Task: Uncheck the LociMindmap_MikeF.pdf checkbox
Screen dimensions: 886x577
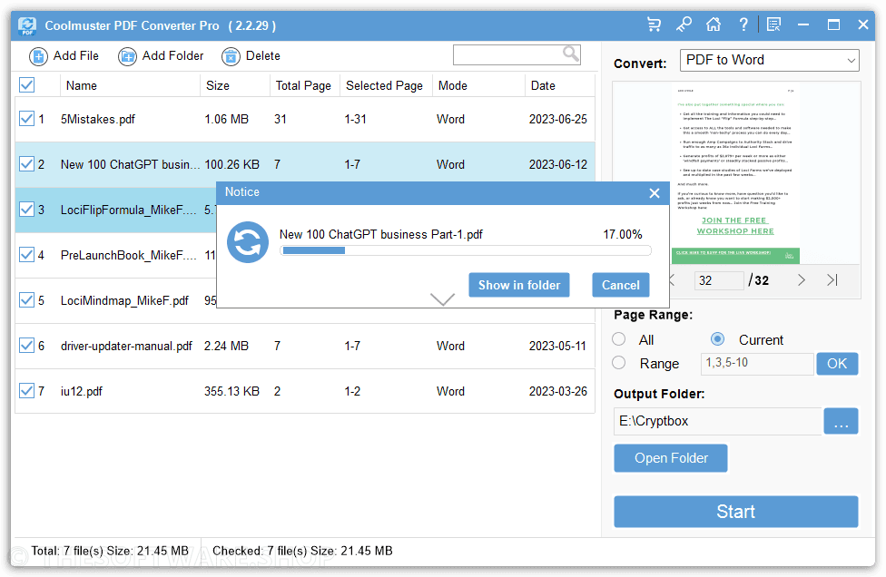Action: pos(26,299)
